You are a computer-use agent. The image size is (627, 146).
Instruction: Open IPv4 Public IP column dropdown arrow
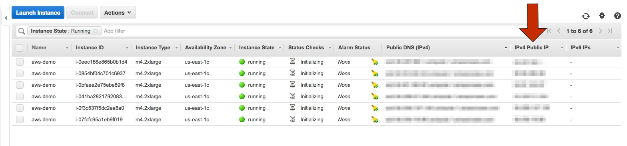(x=562, y=48)
